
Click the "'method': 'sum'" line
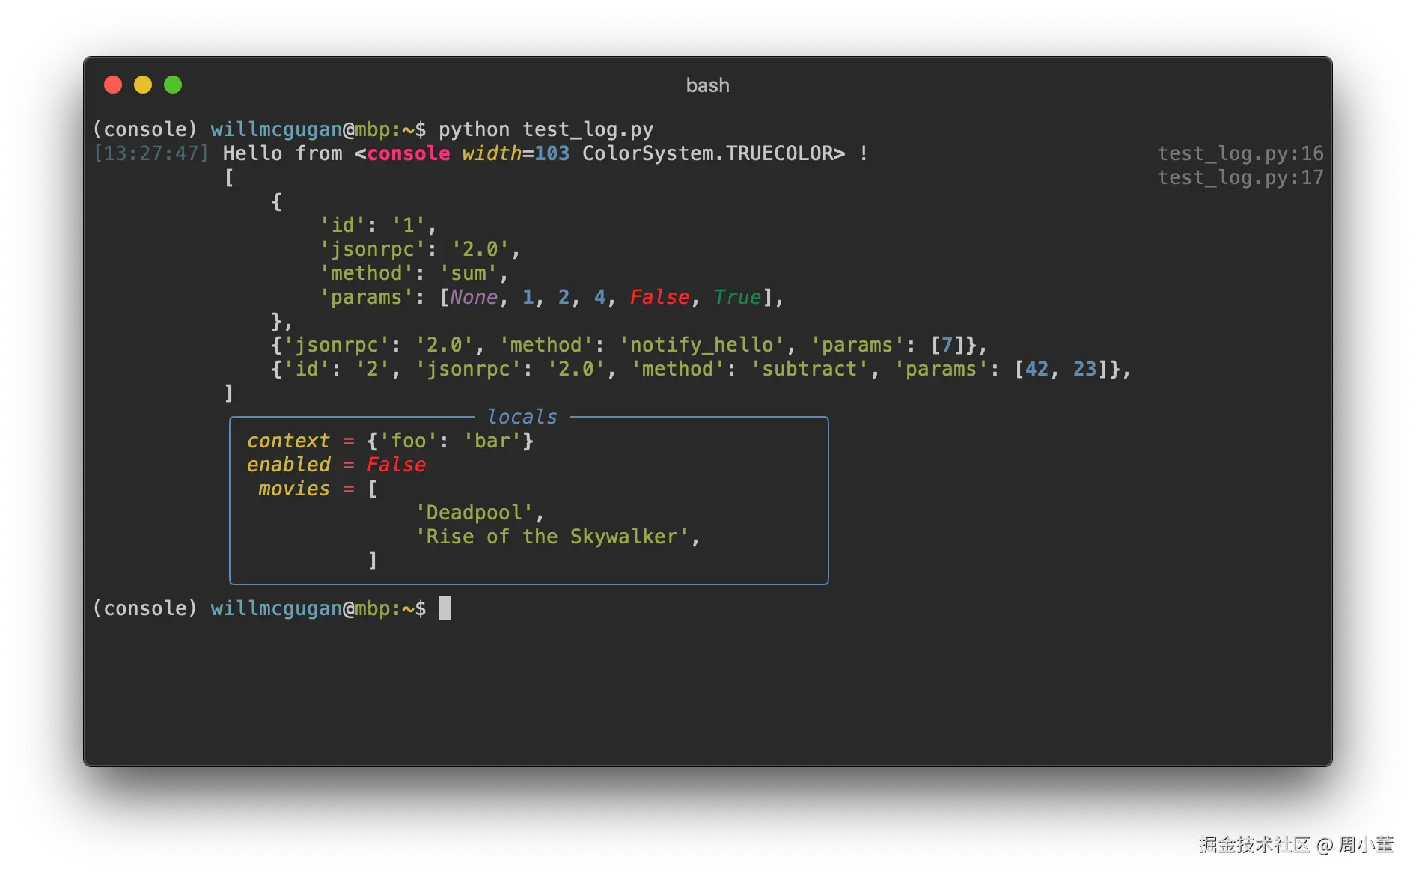[x=414, y=273]
